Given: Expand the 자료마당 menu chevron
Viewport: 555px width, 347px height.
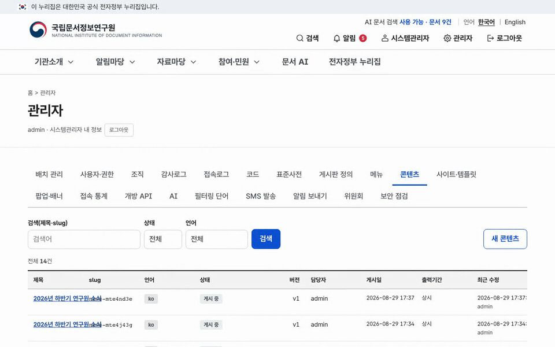Looking at the screenshot, I should 193,62.
